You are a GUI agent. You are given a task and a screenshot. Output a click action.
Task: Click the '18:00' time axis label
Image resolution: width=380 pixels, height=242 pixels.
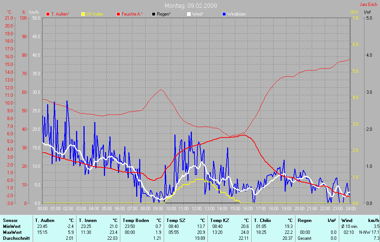pyautogui.click(x=273, y=209)
